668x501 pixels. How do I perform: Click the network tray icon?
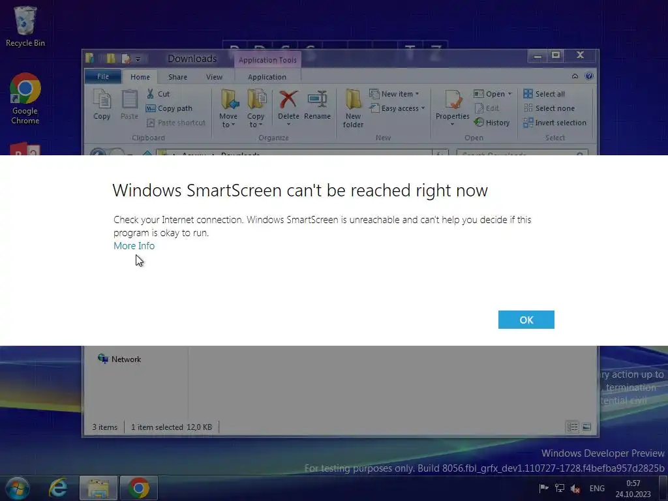pyautogui.click(x=560, y=488)
